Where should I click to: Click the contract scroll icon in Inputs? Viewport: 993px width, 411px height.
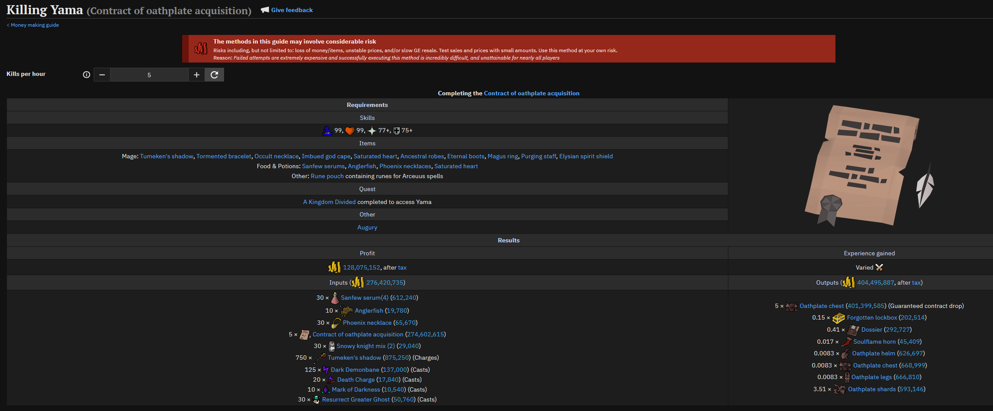[x=305, y=334]
